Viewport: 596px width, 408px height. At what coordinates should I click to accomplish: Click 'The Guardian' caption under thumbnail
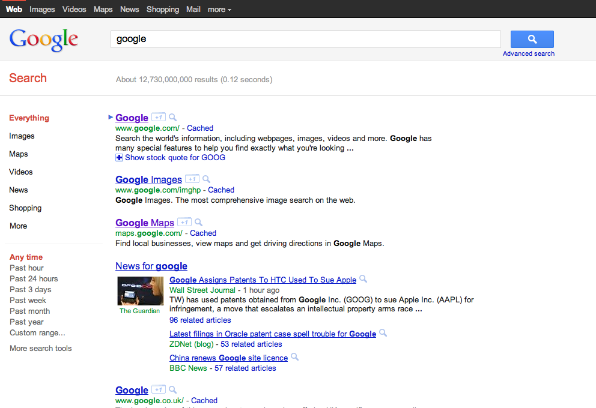pyautogui.click(x=139, y=311)
